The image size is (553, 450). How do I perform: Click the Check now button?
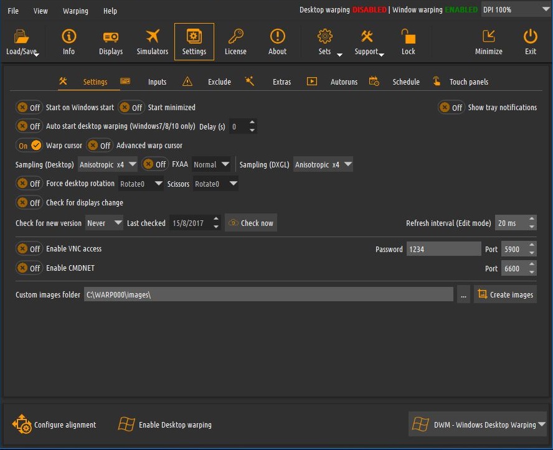[251, 223]
